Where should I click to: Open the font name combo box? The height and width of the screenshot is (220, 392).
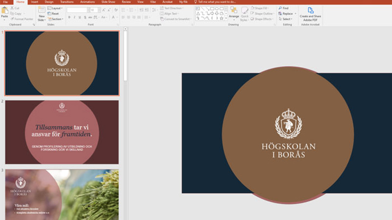pyautogui.click(x=77, y=10)
